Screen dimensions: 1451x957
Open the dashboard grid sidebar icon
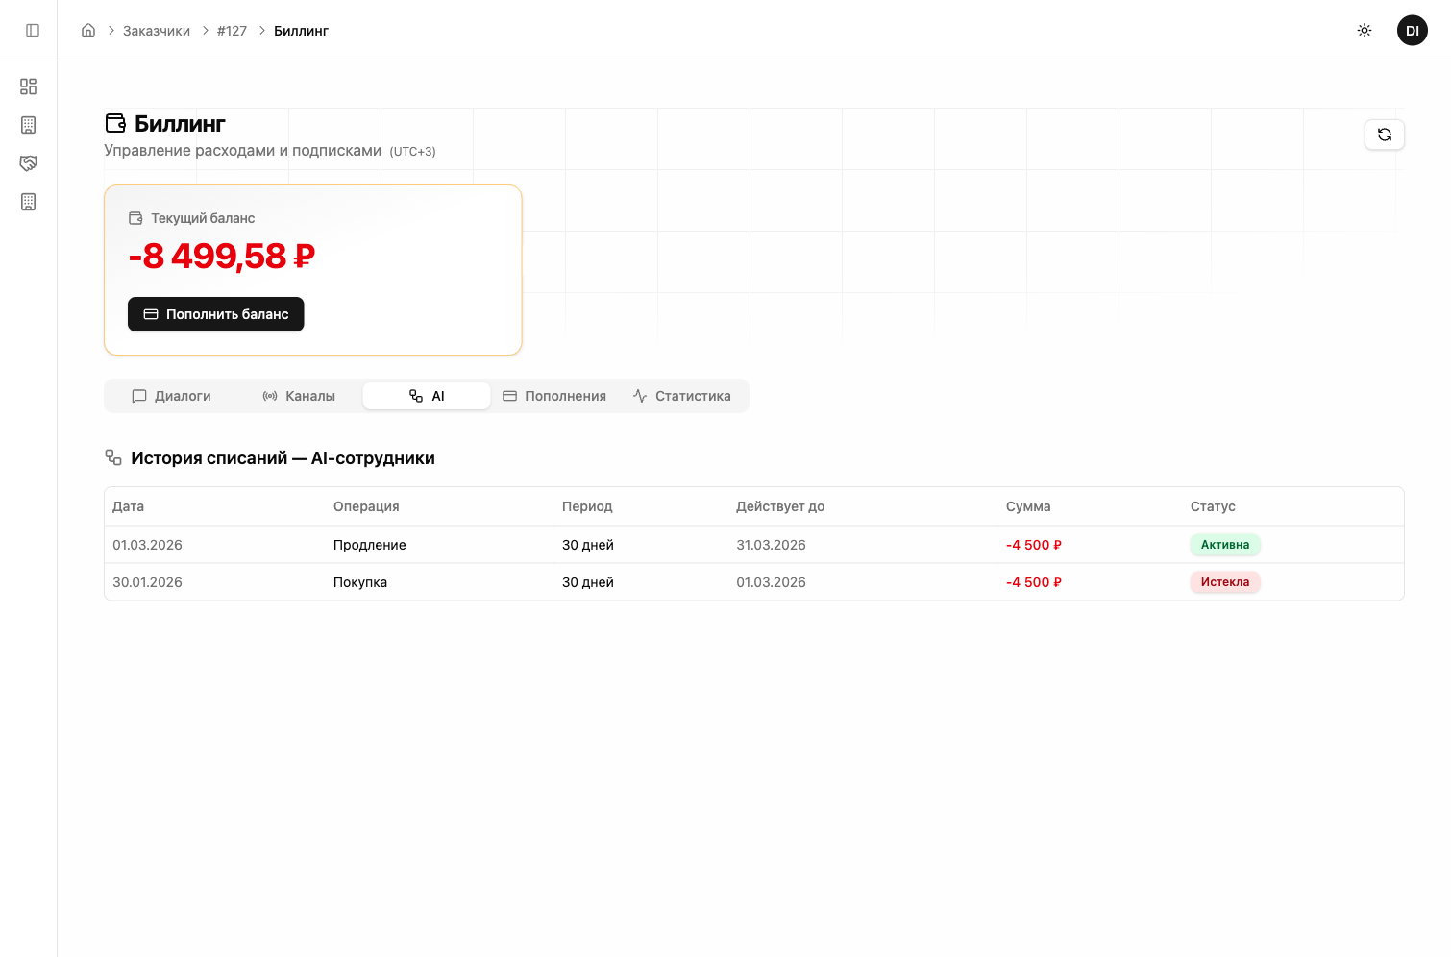[x=29, y=86]
